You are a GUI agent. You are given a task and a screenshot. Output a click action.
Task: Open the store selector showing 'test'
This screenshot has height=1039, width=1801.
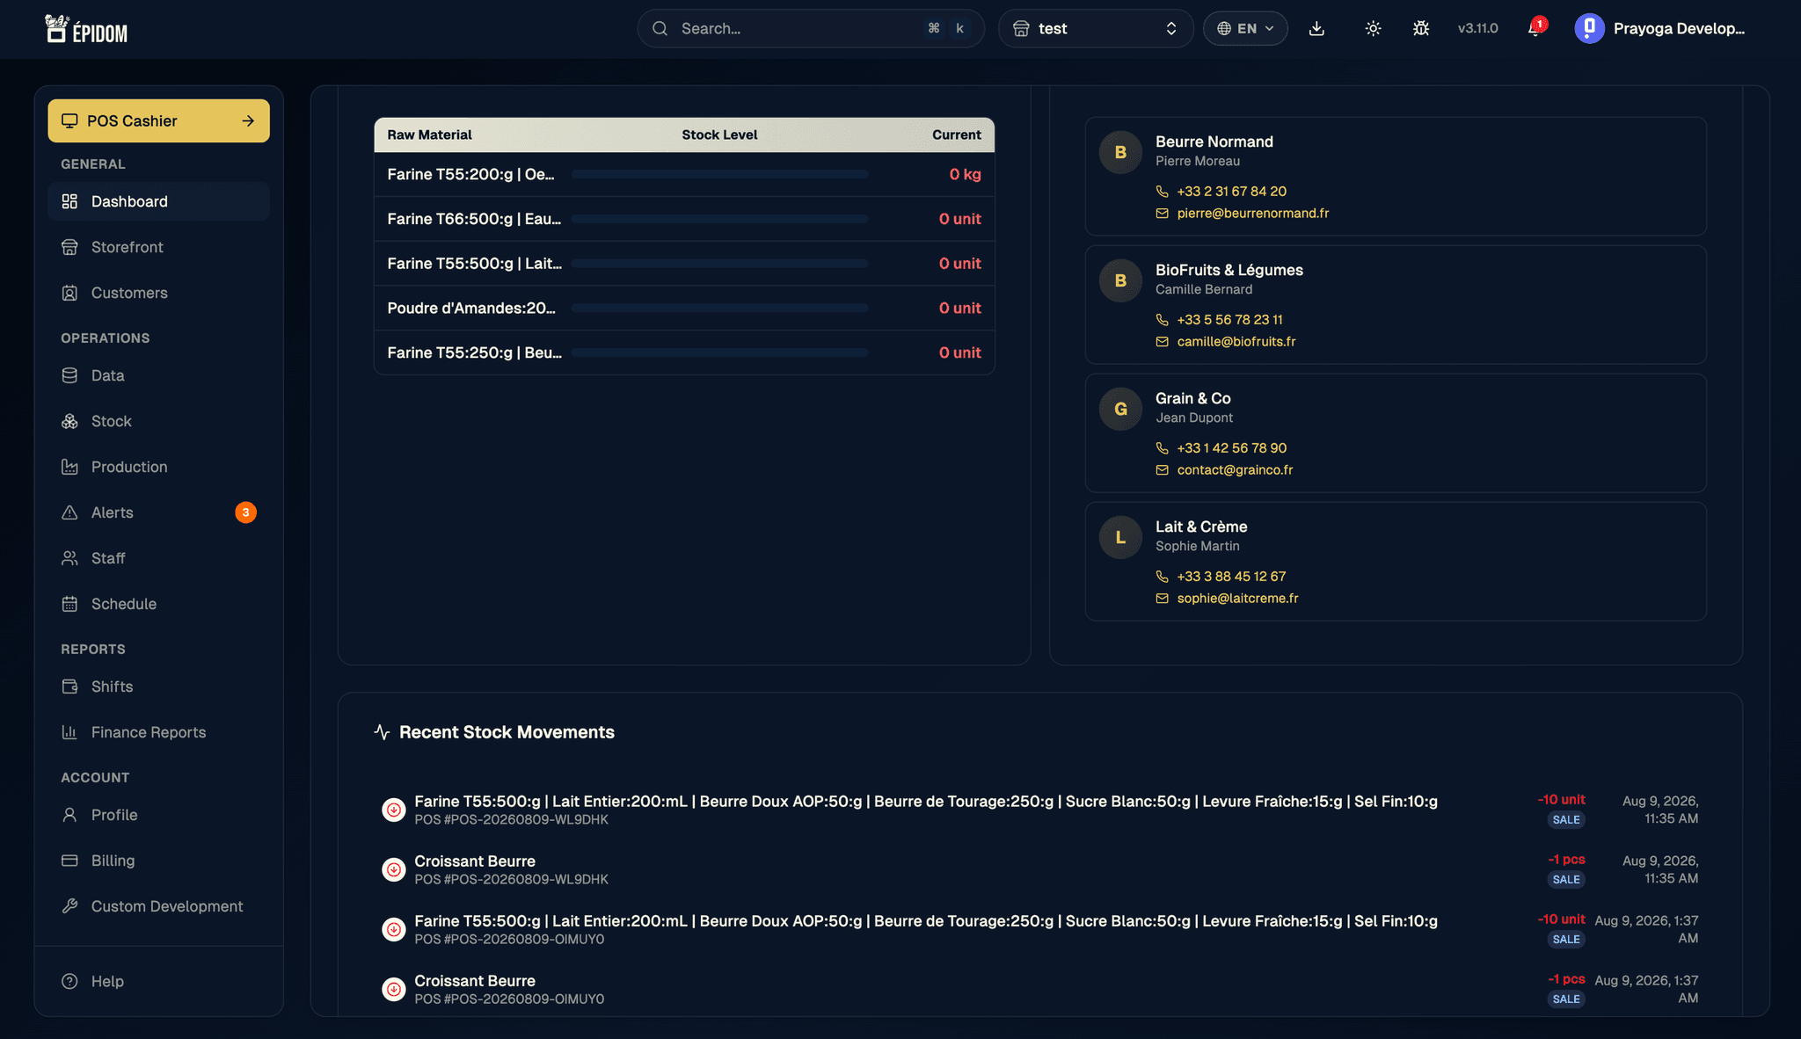[1095, 28]
